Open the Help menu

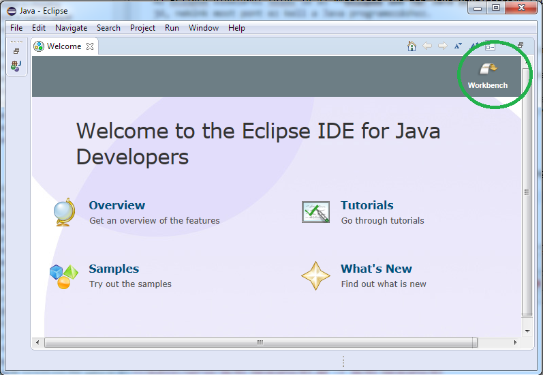(x=236, y=28)
